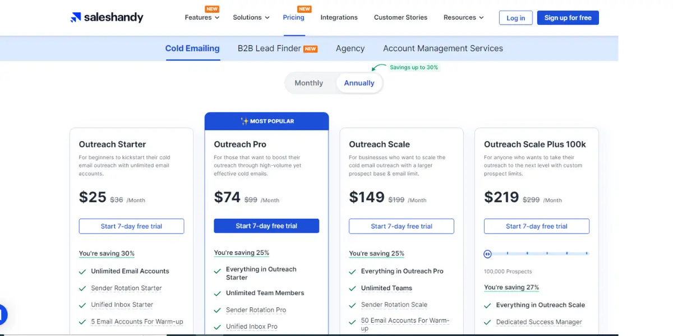Click the "Savings up to 30%" note
673x336 pixels.
coord(414,67)
